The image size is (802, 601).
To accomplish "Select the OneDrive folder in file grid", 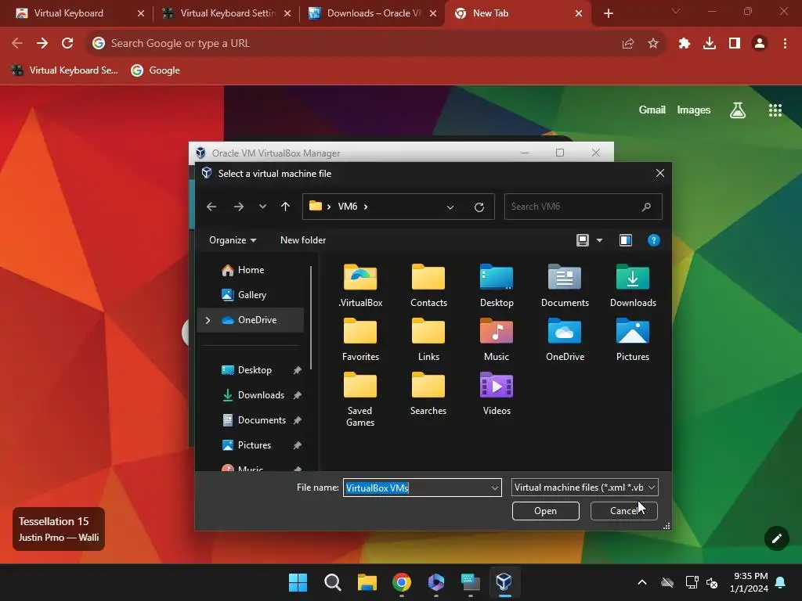I will [x=565, y=340].
